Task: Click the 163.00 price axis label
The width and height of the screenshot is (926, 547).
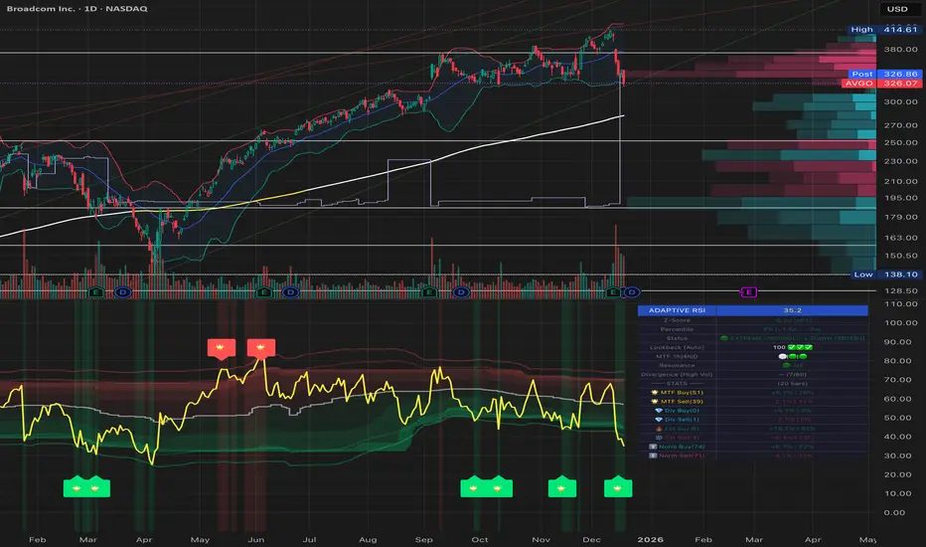Action: click(900, 238)
